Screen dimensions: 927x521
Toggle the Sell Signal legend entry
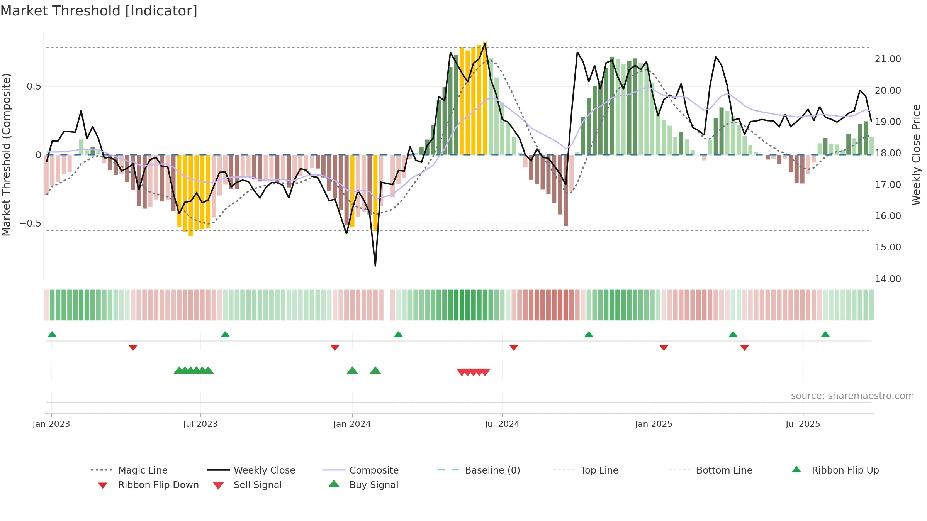click(247, 485)
